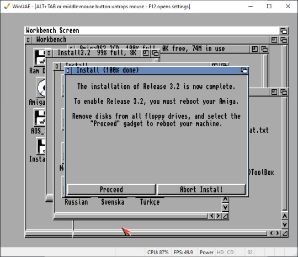Click depth gadget of Install3.2 window

point(155,53)
